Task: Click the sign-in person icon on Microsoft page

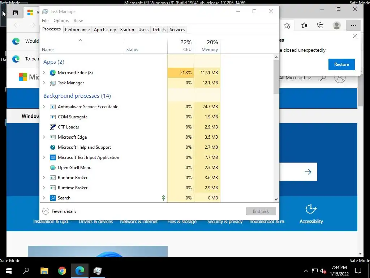Action: click(340, 77)
